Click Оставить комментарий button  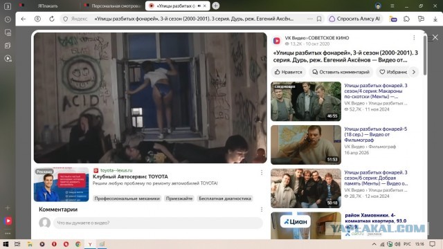pos(341,72)
